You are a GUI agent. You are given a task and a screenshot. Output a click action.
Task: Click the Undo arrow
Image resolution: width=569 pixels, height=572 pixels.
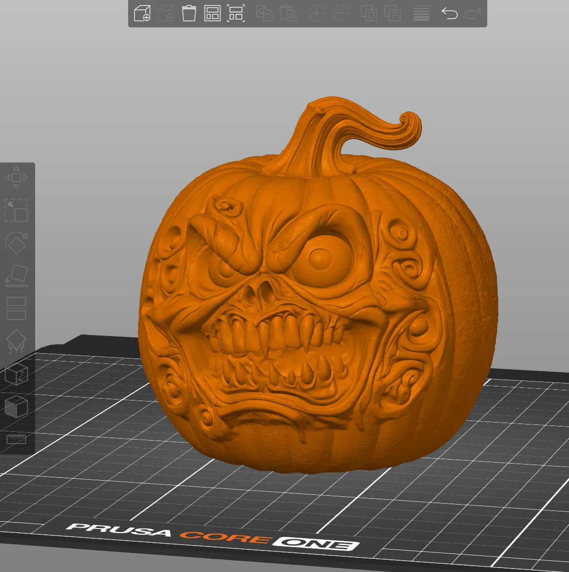(449, 14)
